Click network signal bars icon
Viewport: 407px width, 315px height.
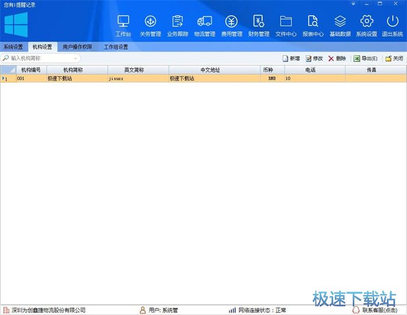pos(232,310)
